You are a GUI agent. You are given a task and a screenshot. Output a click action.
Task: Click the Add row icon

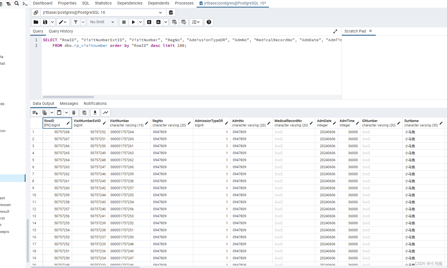coord(35,113)
